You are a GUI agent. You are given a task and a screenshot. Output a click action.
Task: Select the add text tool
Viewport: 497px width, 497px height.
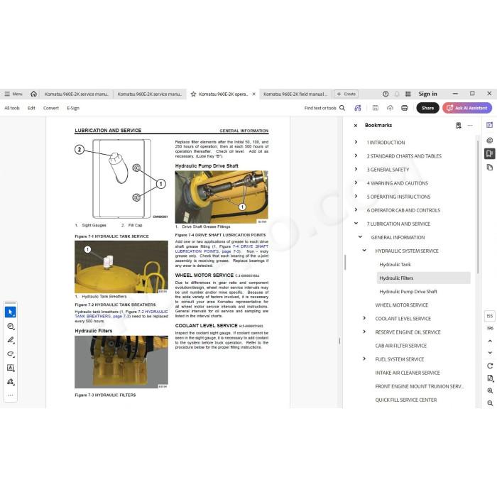tap(11, 368)
